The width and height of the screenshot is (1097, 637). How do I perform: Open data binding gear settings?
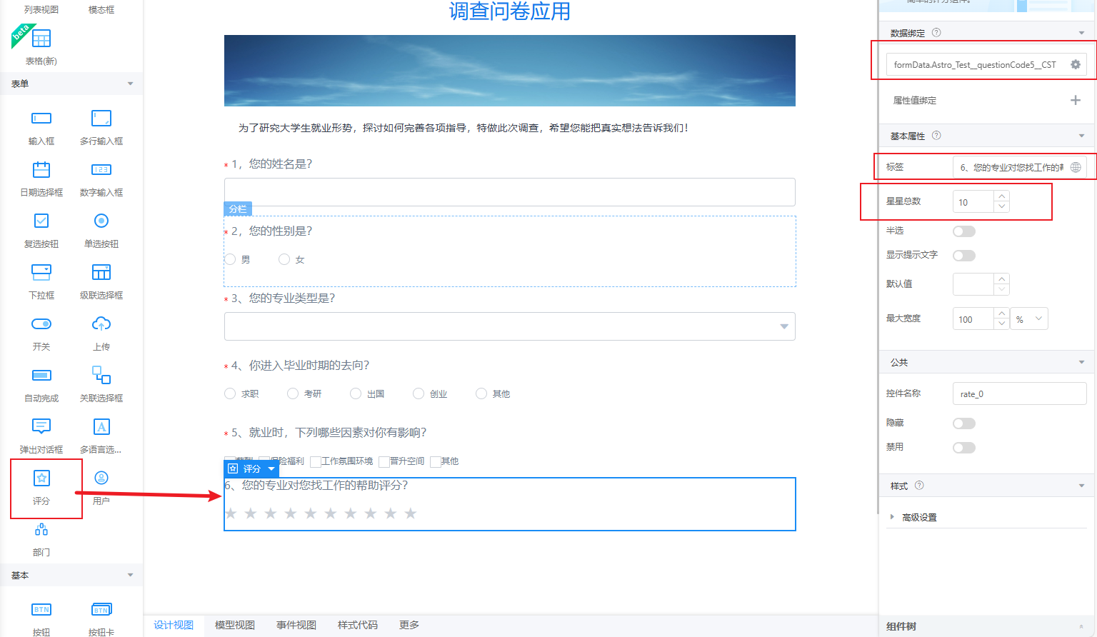(1076, 64)
